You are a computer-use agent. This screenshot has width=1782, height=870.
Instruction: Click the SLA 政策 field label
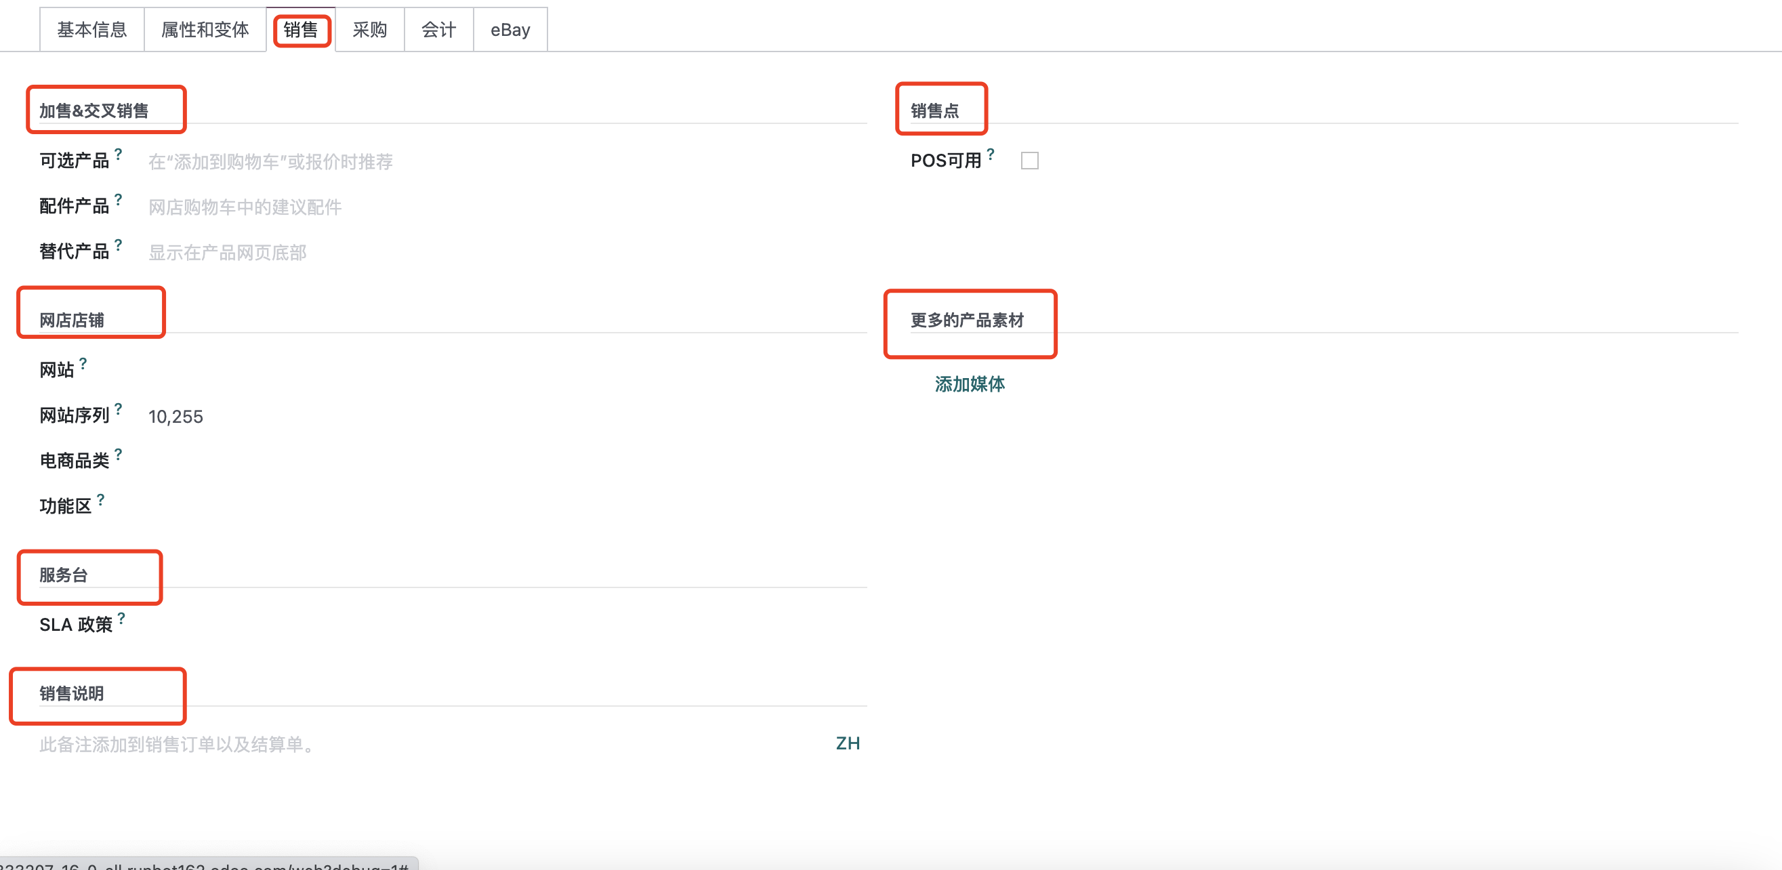tap(76, 625)
